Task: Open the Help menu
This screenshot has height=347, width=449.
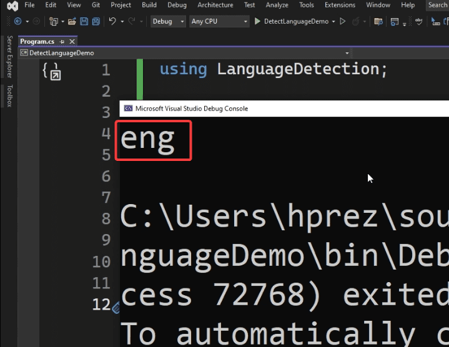Action: [x=408, y=5]
